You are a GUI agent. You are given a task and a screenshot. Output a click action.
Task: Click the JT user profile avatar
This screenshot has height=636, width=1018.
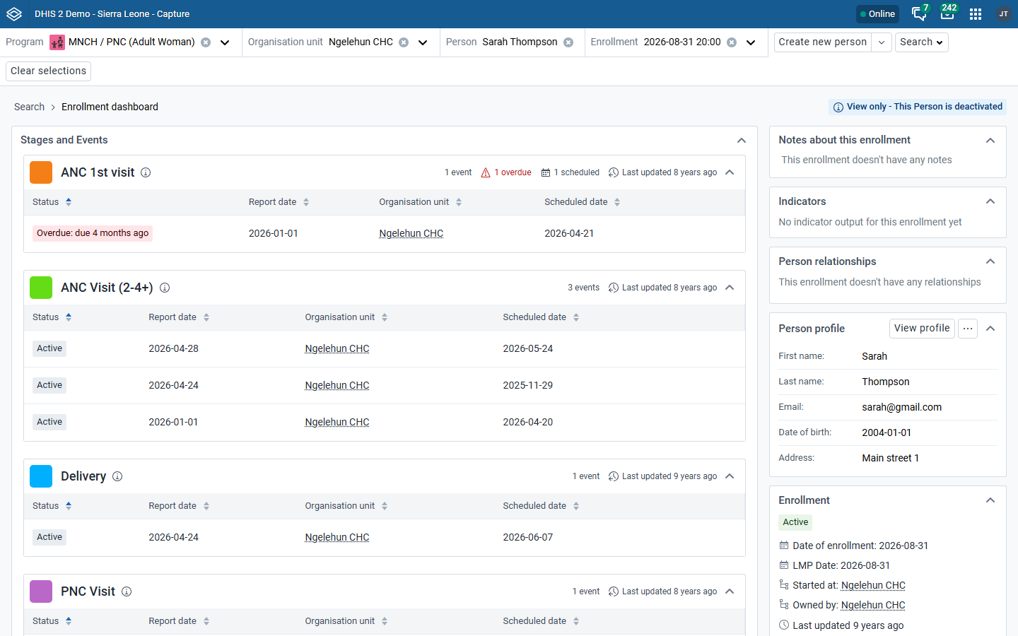pyautogui.click(x=1003, y=14)
